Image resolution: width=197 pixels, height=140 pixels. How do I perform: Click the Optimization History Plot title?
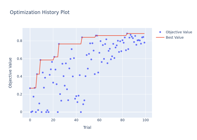coord(40,13)
